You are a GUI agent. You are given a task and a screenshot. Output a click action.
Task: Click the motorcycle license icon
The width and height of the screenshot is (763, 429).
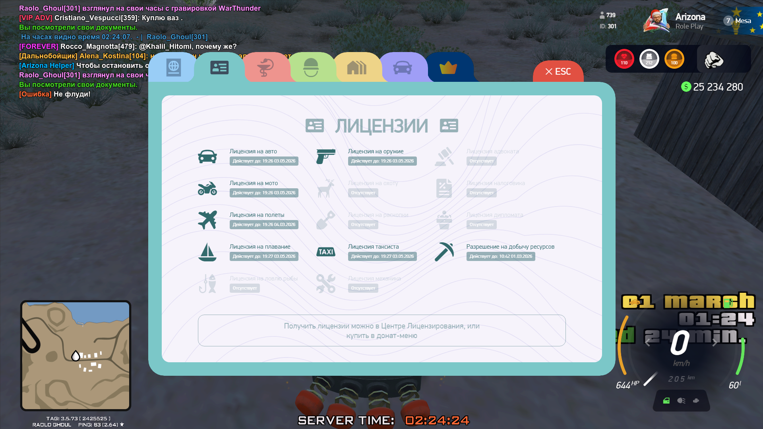[x=207, y=188]
